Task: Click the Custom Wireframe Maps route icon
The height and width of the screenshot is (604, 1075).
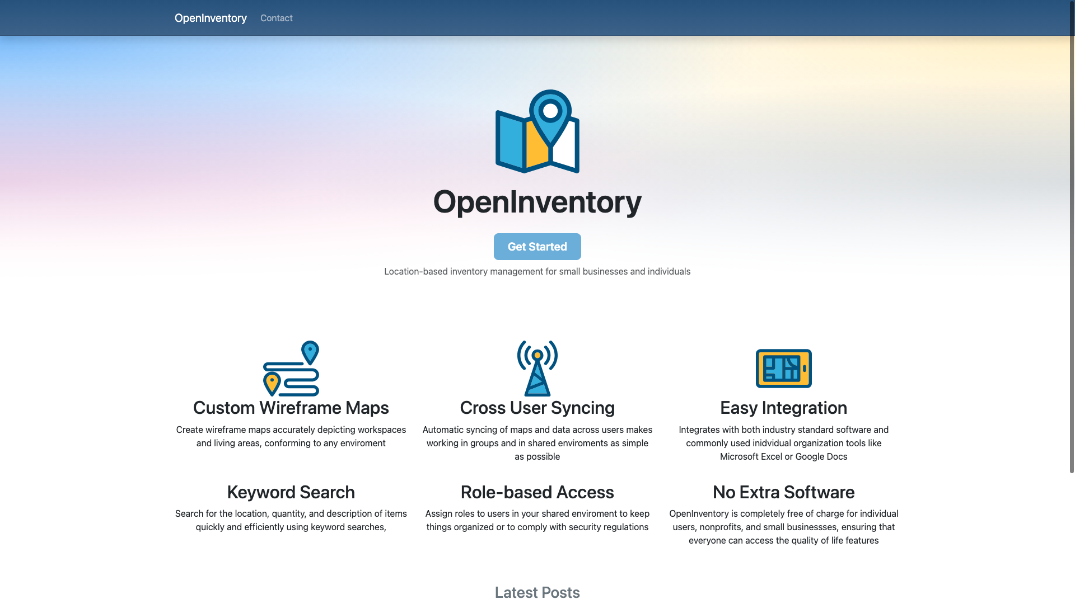Action: click(291, 369)
